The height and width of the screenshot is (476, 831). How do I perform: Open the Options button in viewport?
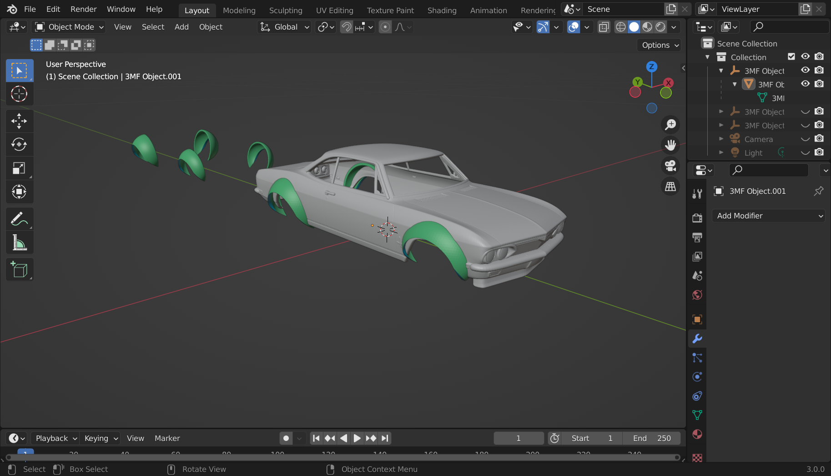660,45
